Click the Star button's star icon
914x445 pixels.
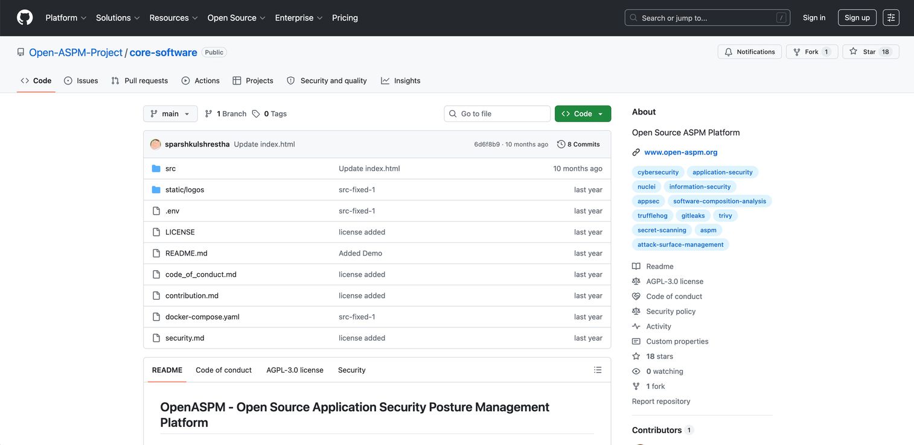[x=853, y=51]
